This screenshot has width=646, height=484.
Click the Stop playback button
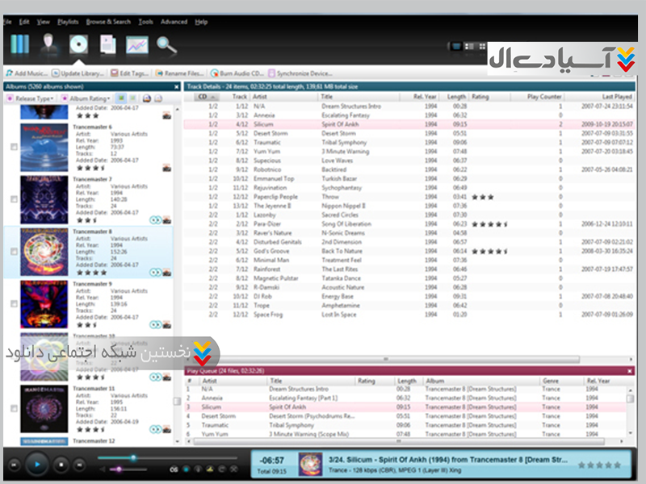[x=60, y=465]
